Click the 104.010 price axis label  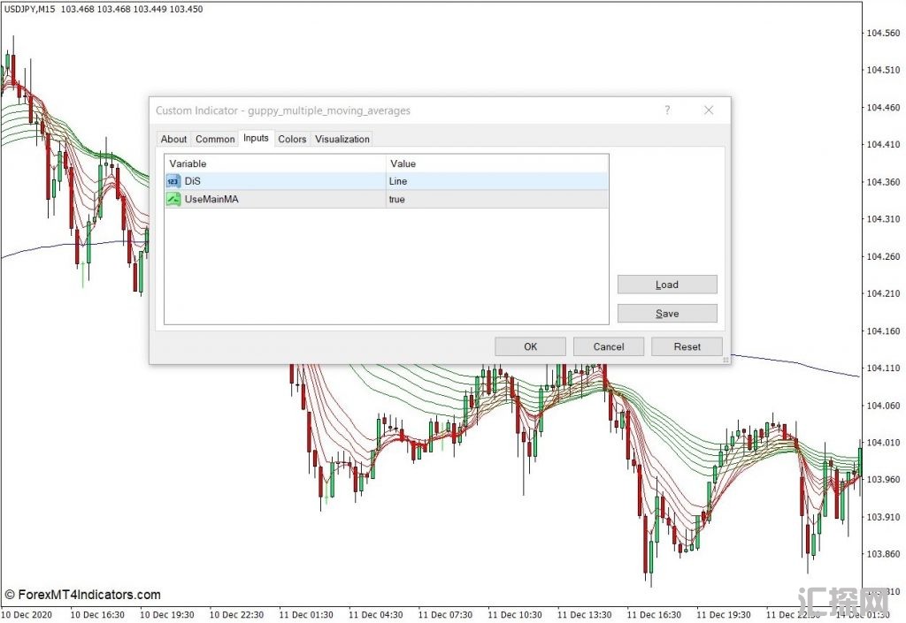[883, 443]
